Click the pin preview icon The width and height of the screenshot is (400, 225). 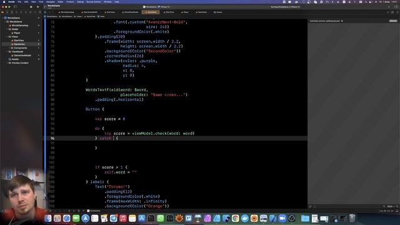click(x=311, y=206)
